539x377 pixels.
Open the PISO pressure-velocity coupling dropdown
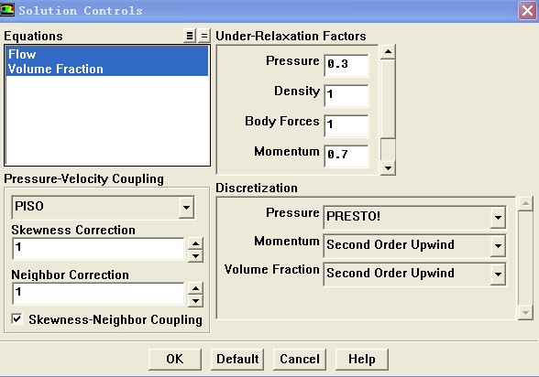[186, 207]
